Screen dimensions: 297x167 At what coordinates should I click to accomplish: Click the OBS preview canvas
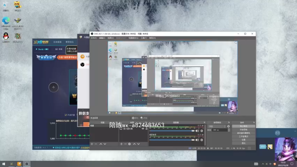(x=173, y=78)
